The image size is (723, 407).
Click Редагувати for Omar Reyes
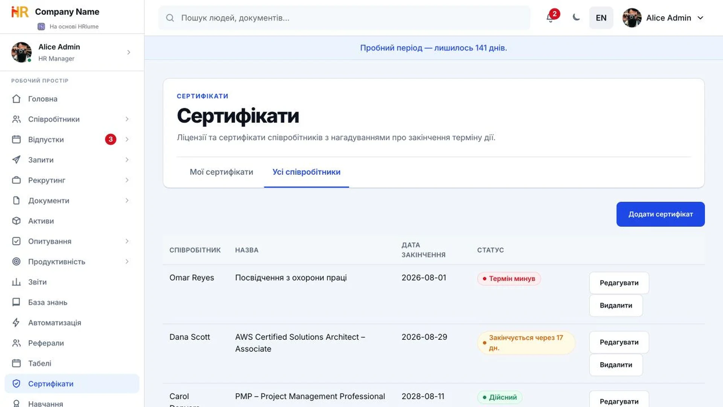619,283
